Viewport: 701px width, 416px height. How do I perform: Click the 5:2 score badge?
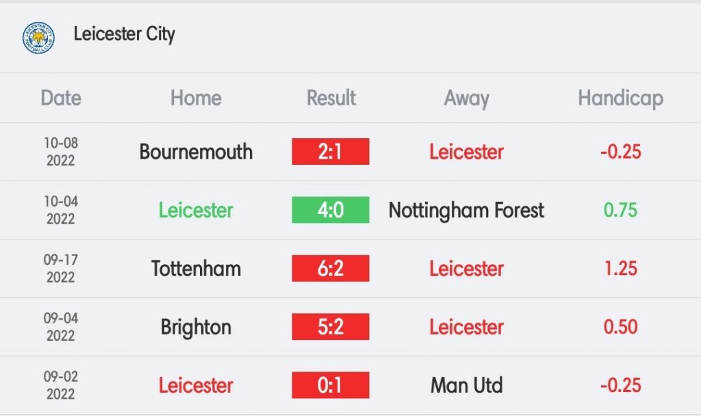coord(331,326)
